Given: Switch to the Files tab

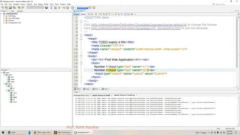Looking at the screenshot, I should tap(12, 11).
